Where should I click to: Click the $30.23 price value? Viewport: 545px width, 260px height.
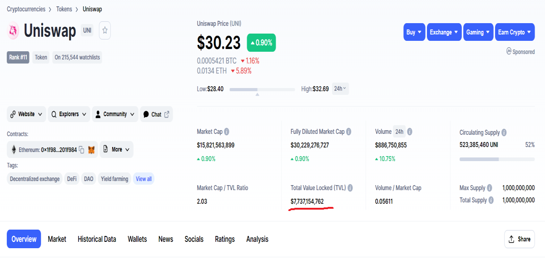[x=219, y=43]
